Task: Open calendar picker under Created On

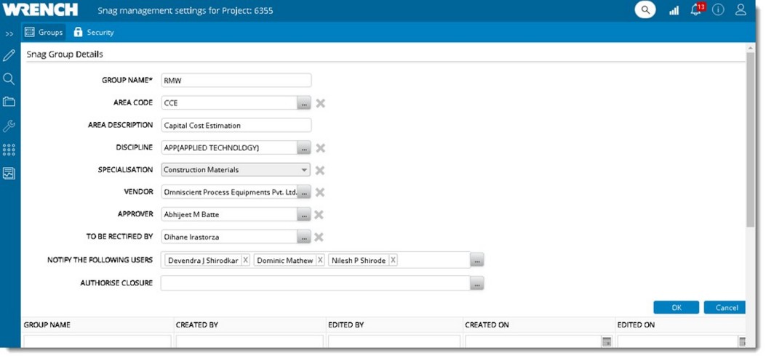Action: pos(607,342)
